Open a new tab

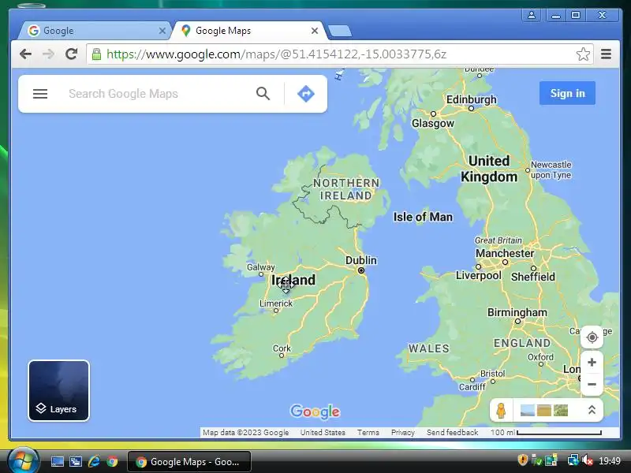(x=340, y=31)
